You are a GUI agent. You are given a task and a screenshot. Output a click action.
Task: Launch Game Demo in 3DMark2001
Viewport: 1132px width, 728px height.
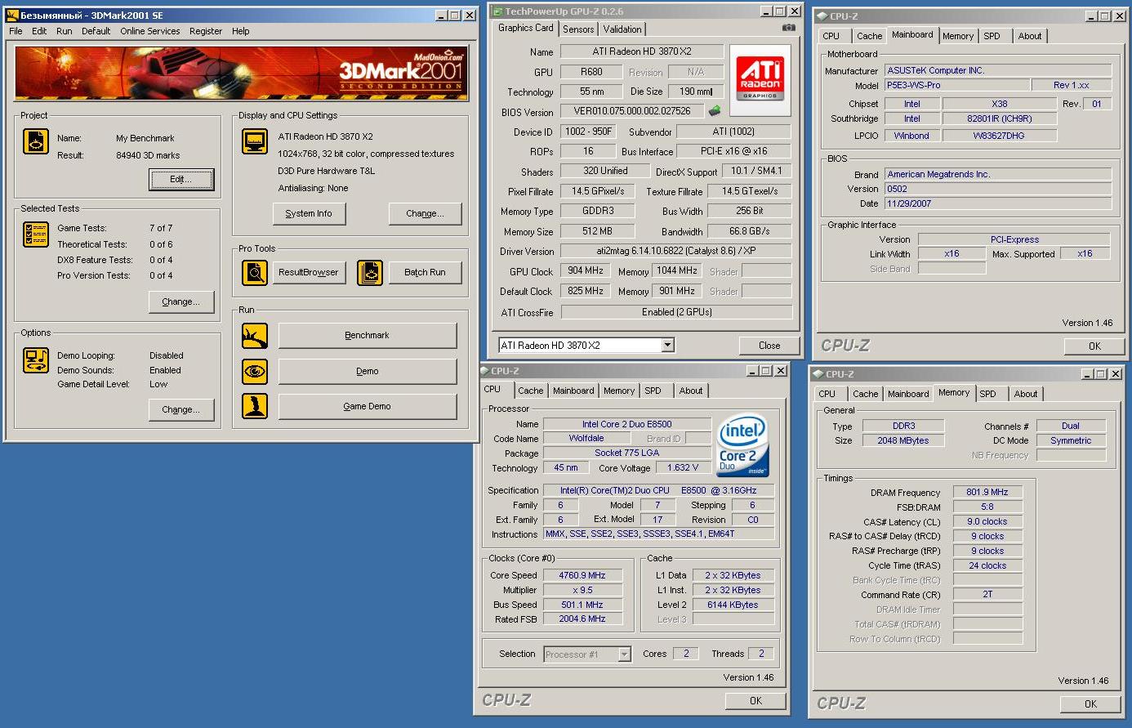click(x=368, y=407)
